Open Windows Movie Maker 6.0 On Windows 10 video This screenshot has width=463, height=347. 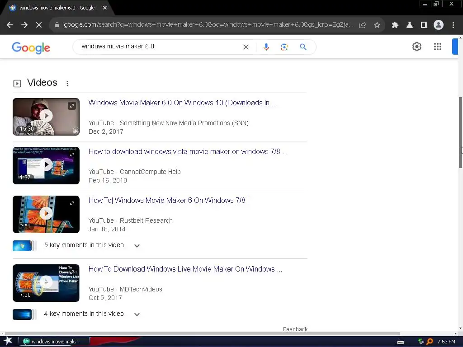coord(183,103)
